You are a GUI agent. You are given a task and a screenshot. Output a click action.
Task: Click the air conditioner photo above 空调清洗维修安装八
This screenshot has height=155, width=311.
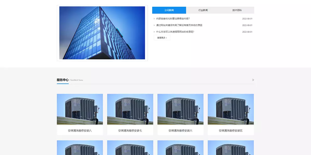coord(80,109)
